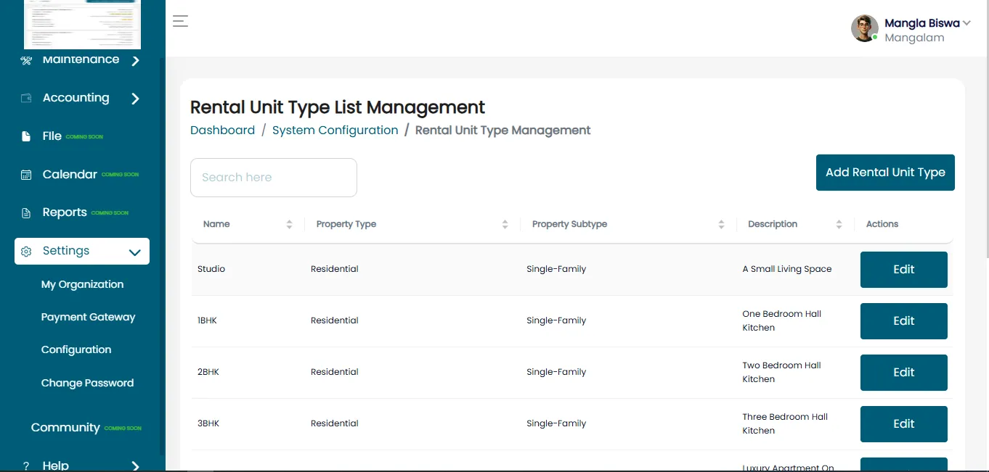Edit the 3BHK rental unit type
The image size is (989, 472).
904,424
